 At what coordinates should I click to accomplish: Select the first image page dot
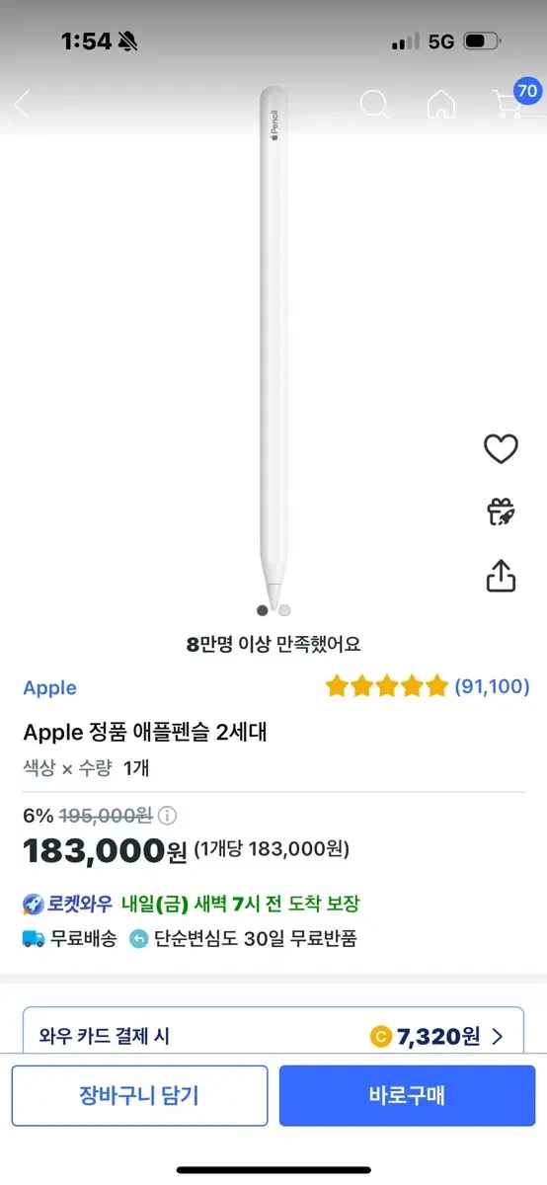pos(262,610)
